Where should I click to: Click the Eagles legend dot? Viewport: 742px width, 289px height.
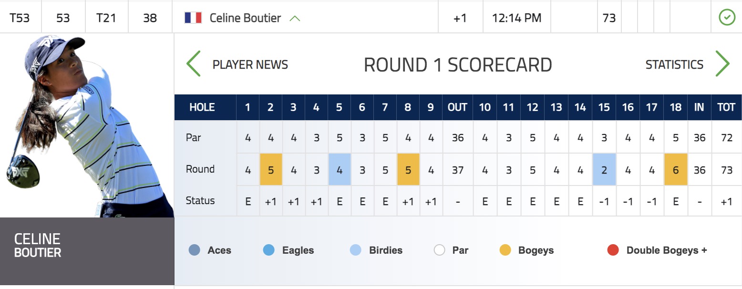269,250
